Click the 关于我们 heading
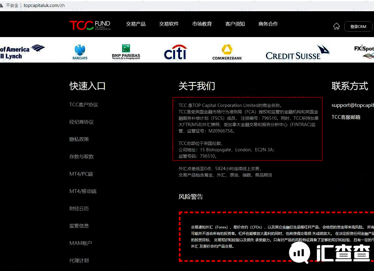Image resolution: width=374 pixels, height=271 pixels. [x=197, y=86]
